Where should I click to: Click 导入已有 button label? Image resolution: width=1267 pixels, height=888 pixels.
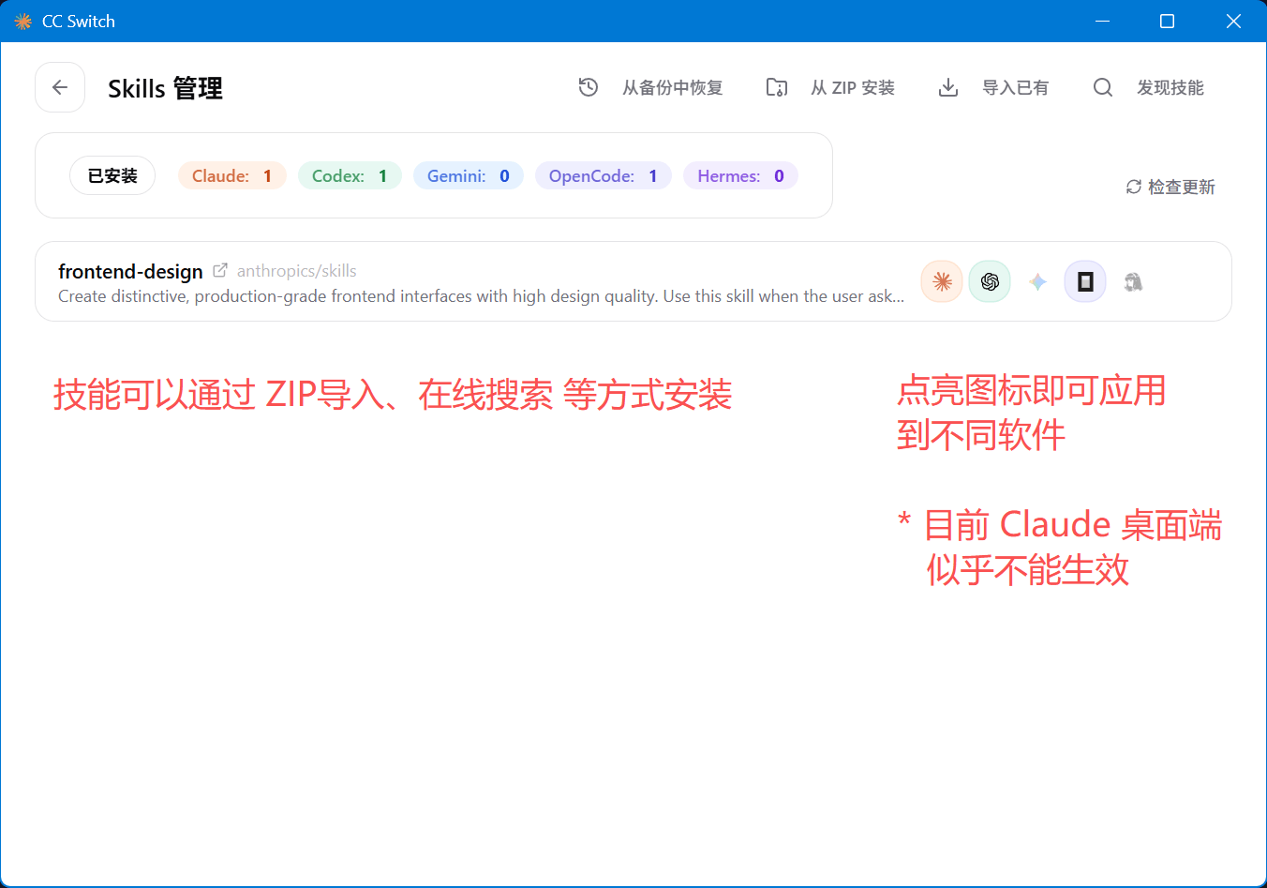point(1016,87)
